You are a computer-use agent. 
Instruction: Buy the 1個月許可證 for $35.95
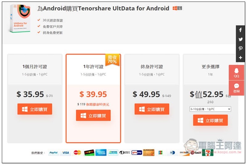tap(35, 109)
